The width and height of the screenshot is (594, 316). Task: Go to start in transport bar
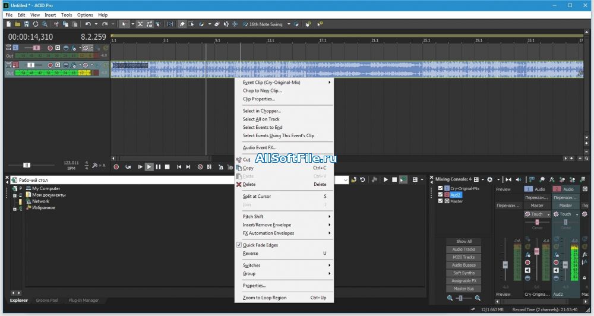point(179,167)
